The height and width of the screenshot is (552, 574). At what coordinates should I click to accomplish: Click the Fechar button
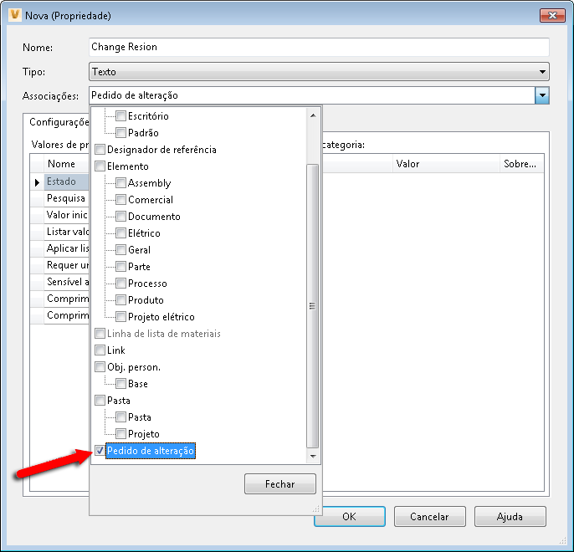click(x=280, y=484)
